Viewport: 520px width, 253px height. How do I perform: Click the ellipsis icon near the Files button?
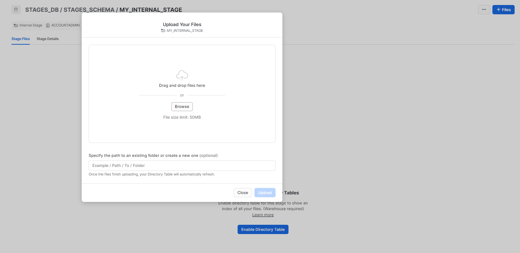[484, 10]
